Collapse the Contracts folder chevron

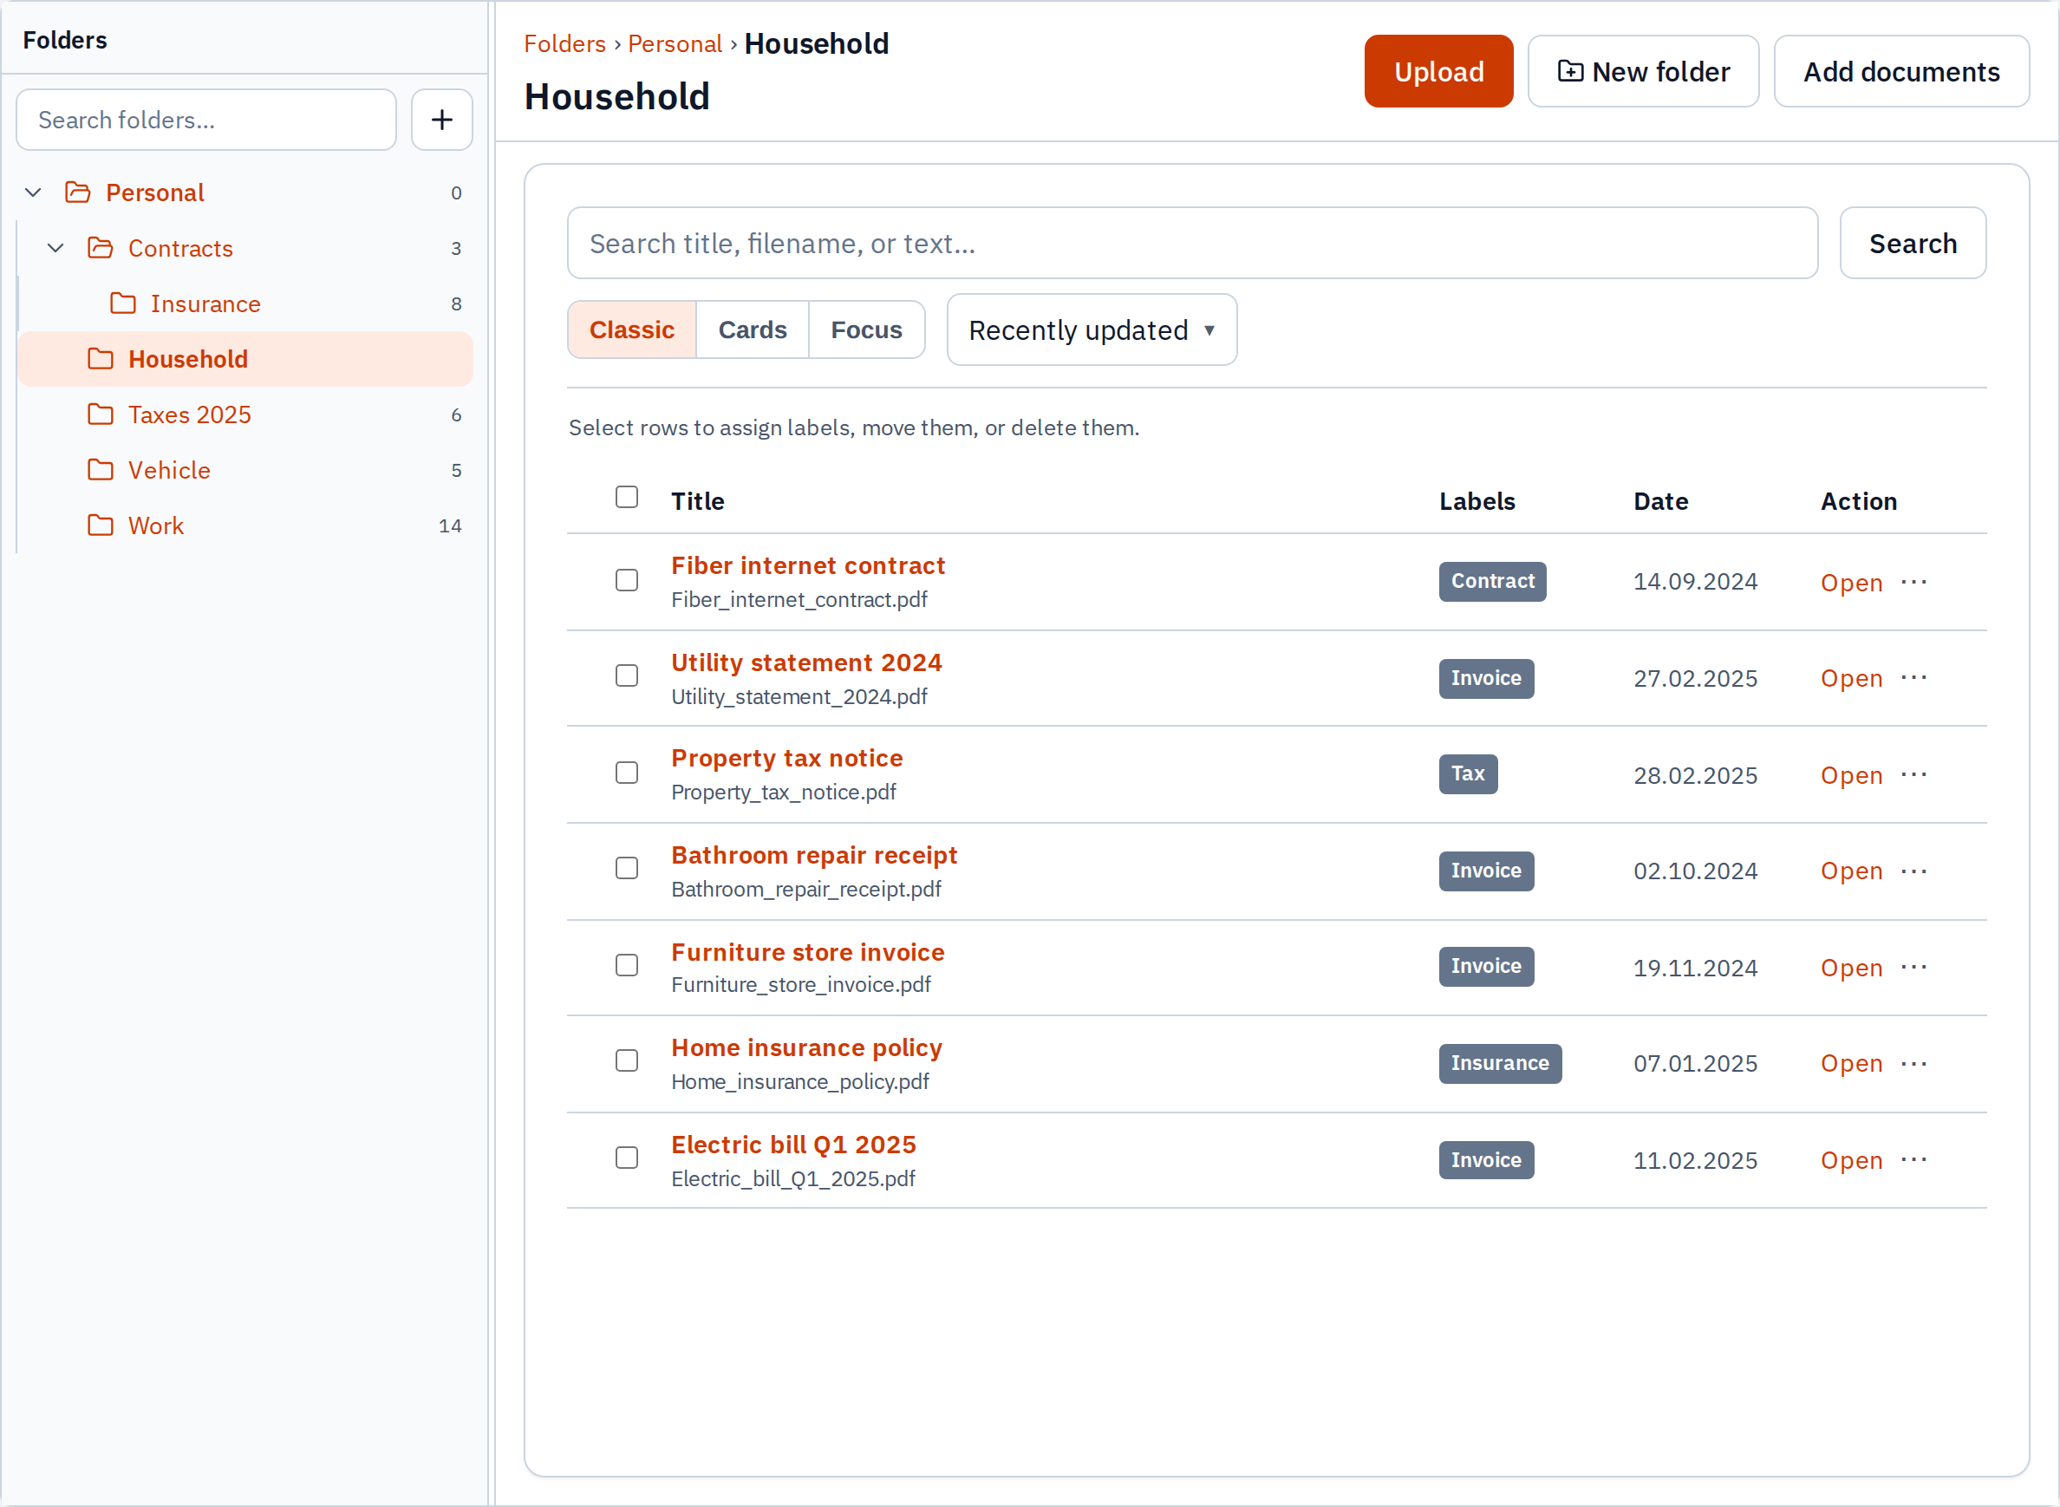pos(55,248)
